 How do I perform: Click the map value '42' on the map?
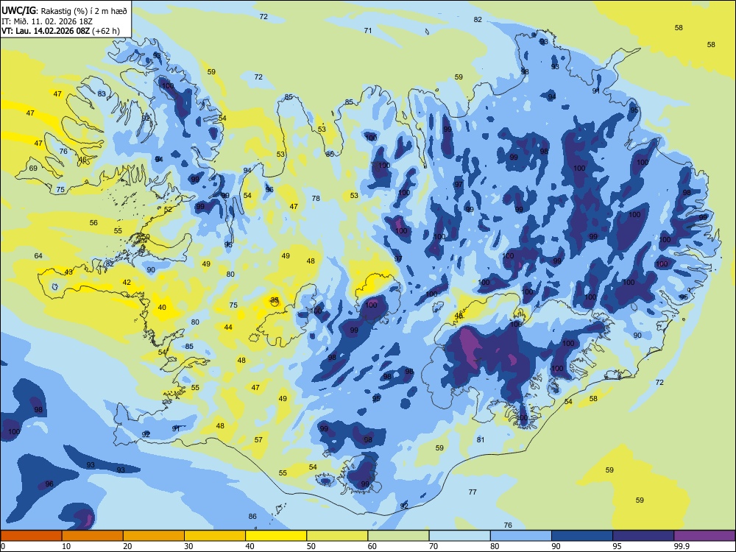[127, 282]
